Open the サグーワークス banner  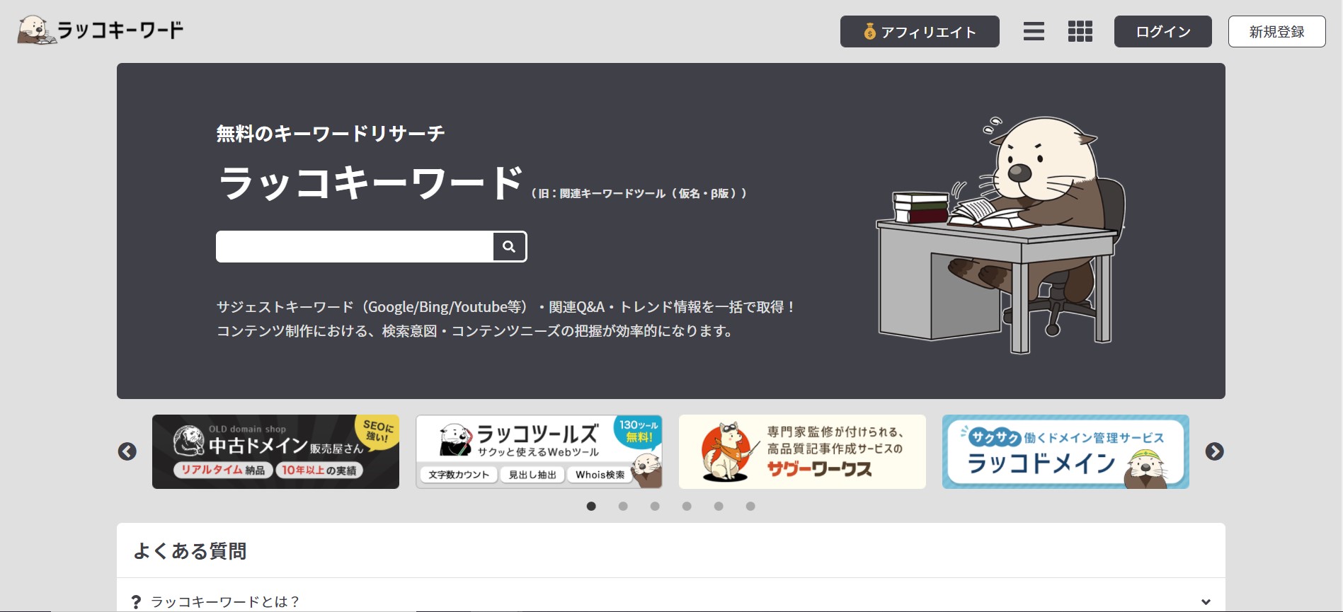[x=802, y=451]
